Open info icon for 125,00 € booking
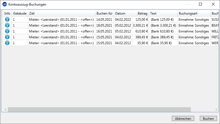Viewport: 220px width, 124px height. tap(7, 19)
